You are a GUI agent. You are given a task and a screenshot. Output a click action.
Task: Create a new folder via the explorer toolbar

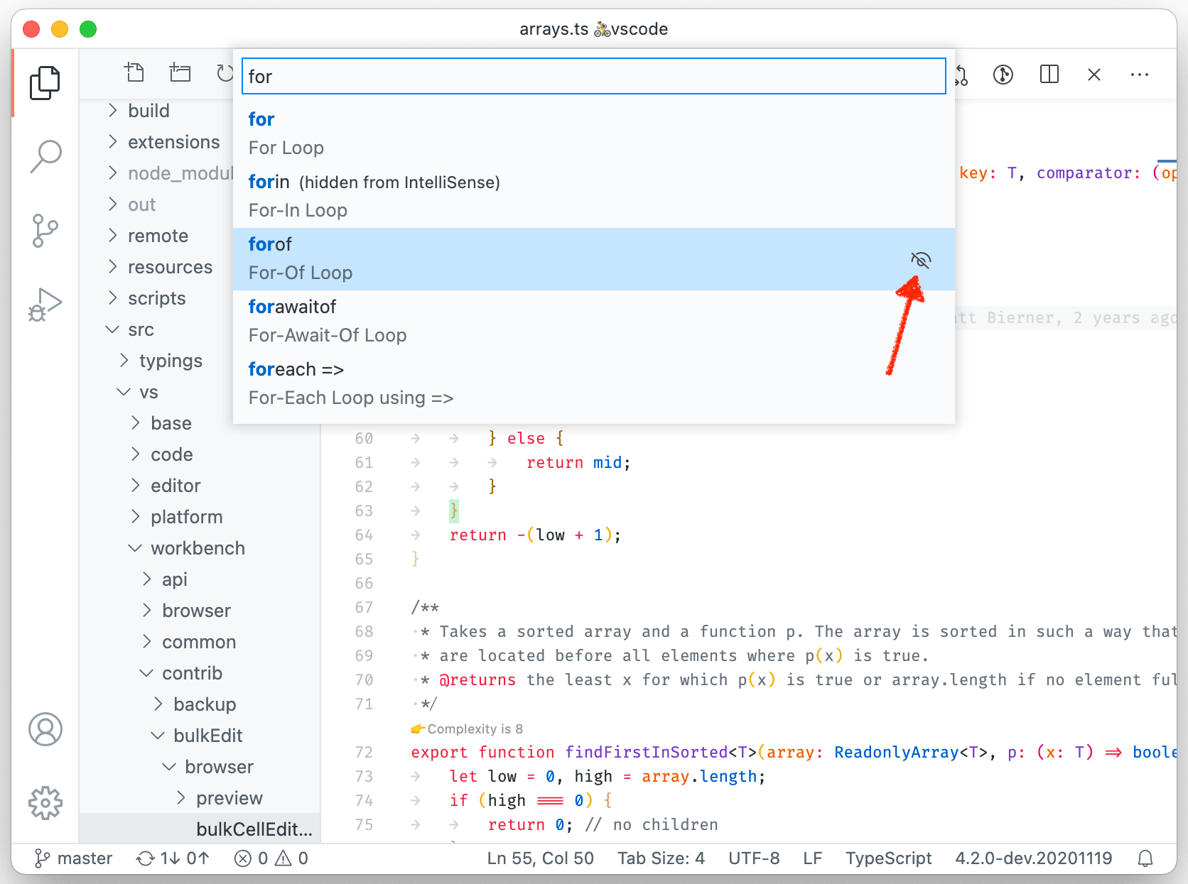point(180,72)
